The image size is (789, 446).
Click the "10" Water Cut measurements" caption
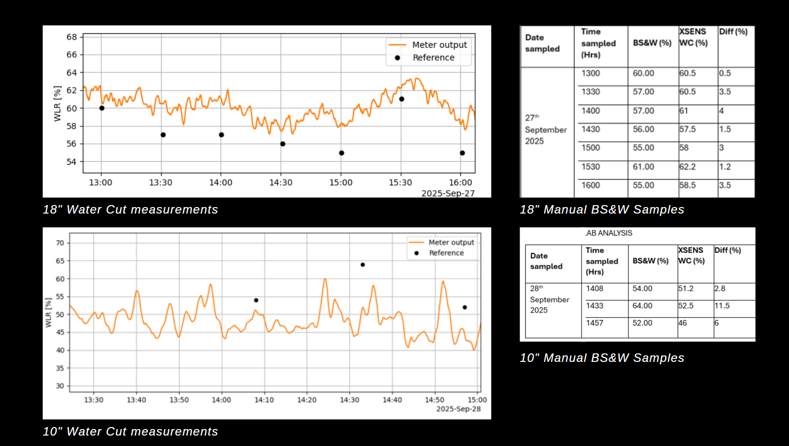130,432
